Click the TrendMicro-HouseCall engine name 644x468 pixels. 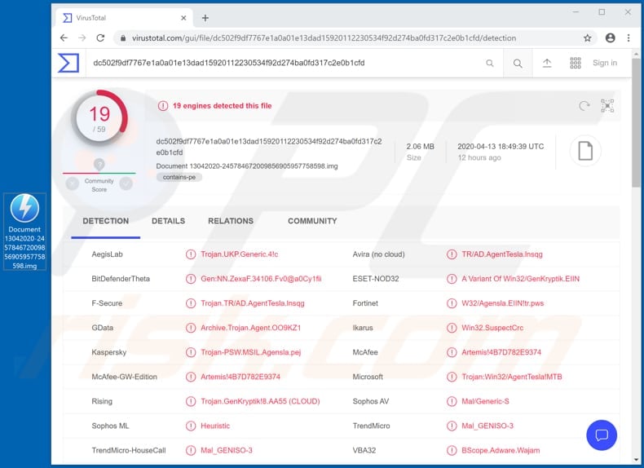129,450
